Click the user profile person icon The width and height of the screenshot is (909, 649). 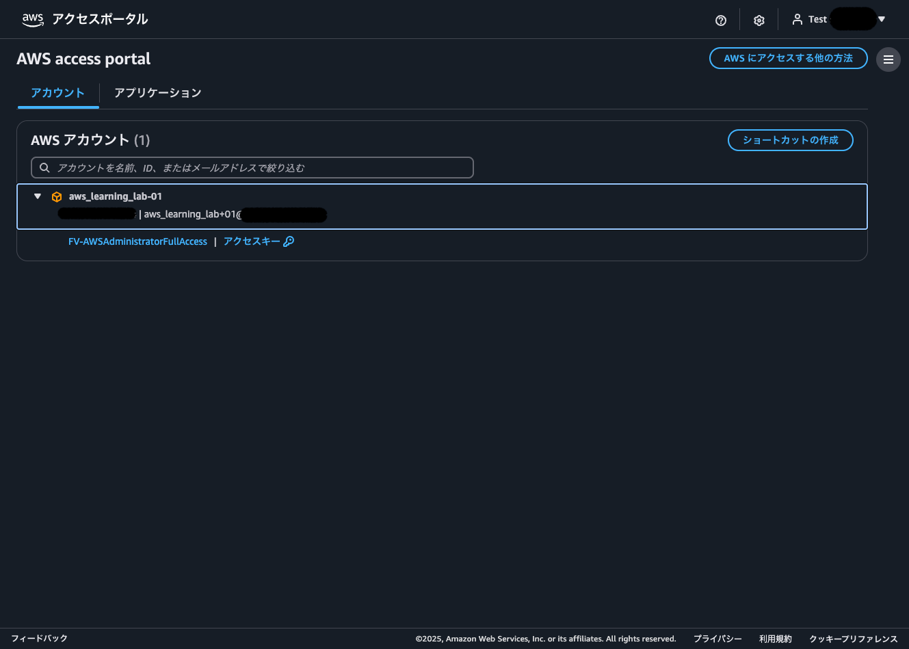[797, 20]
